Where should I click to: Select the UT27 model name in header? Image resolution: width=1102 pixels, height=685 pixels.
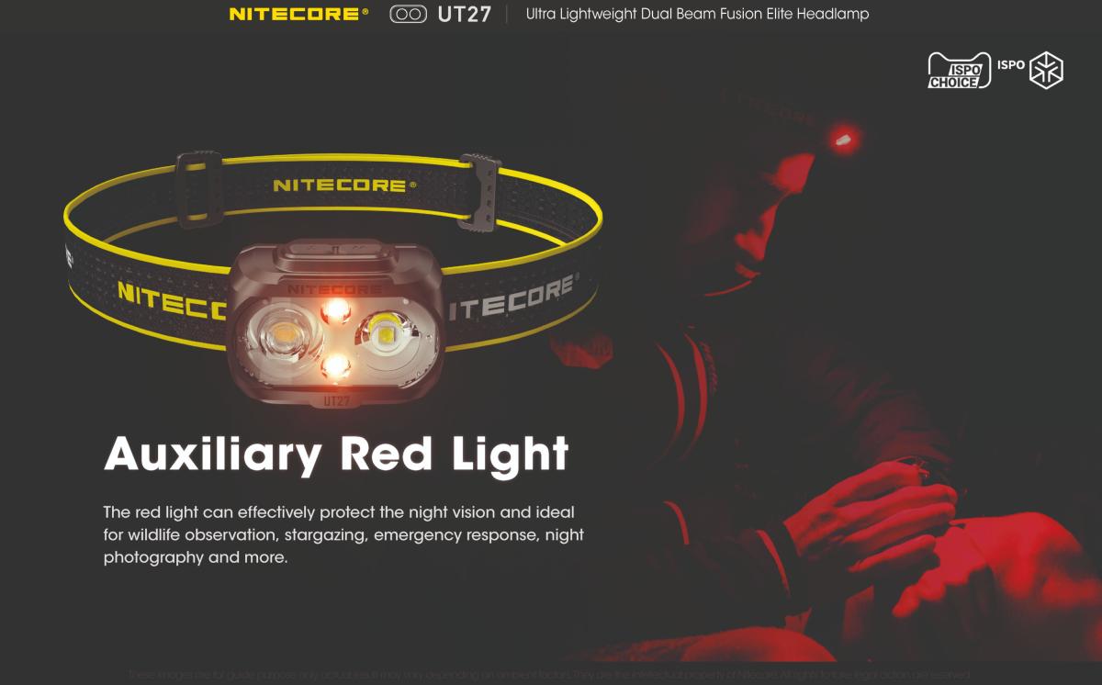point(464,14)
